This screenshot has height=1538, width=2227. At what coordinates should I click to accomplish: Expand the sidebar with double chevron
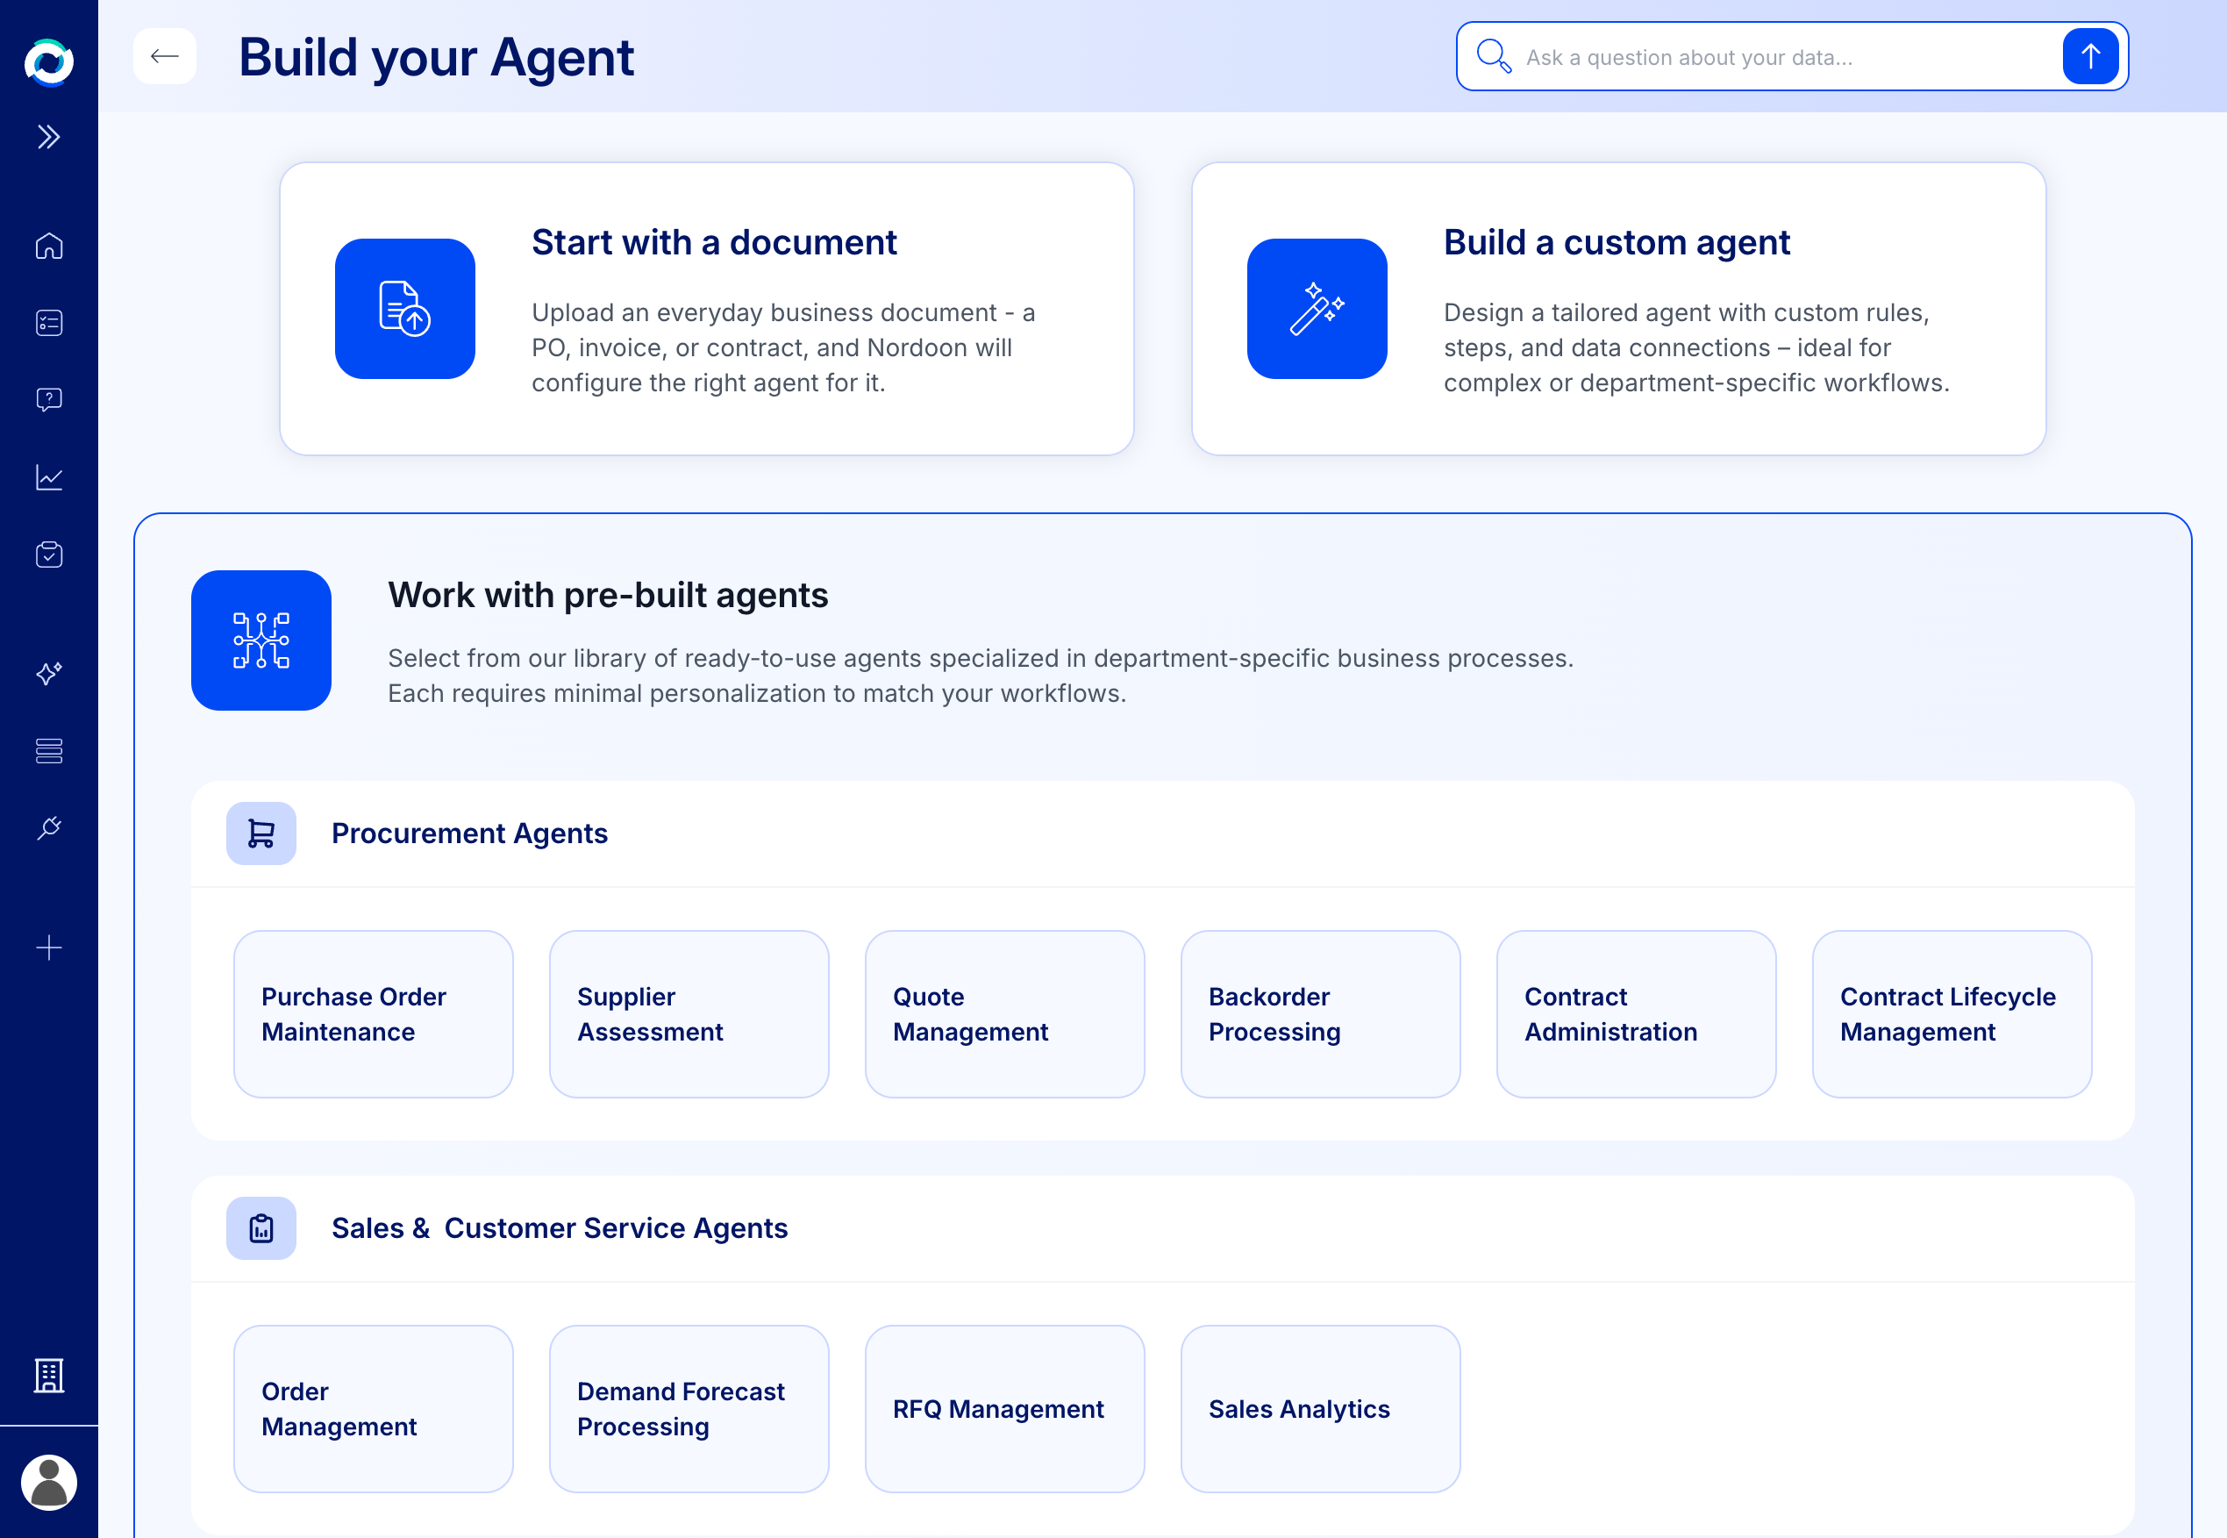coord(49,137)
